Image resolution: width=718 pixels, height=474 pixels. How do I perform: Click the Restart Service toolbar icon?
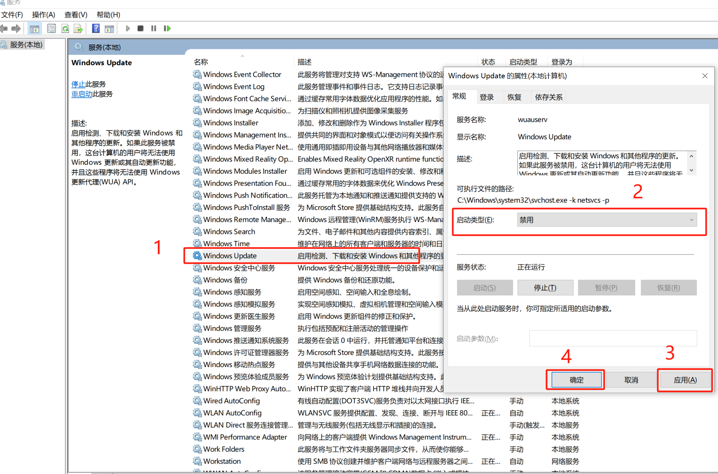click(x=167, y=29)
